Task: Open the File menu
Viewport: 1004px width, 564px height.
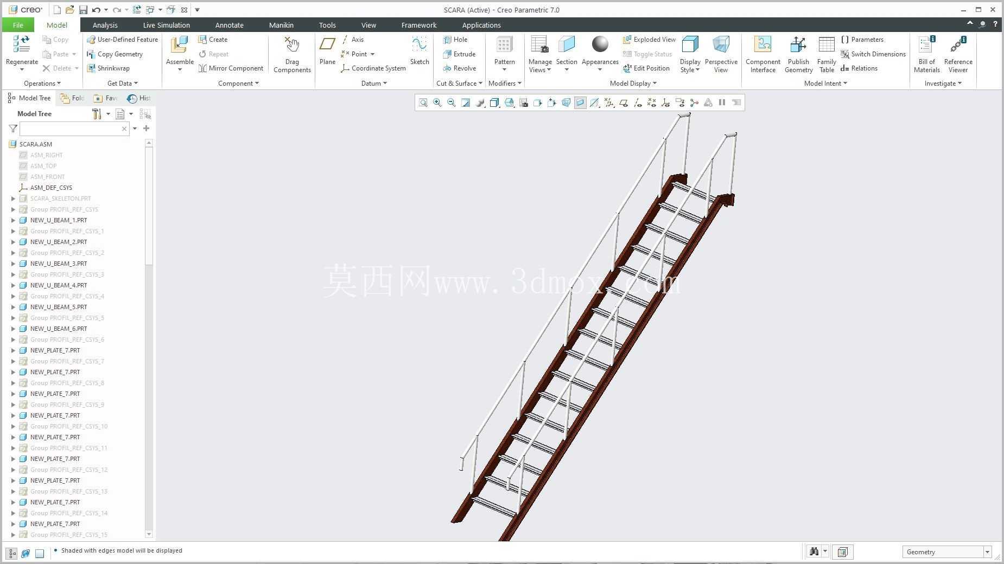Action: point(18,25)
